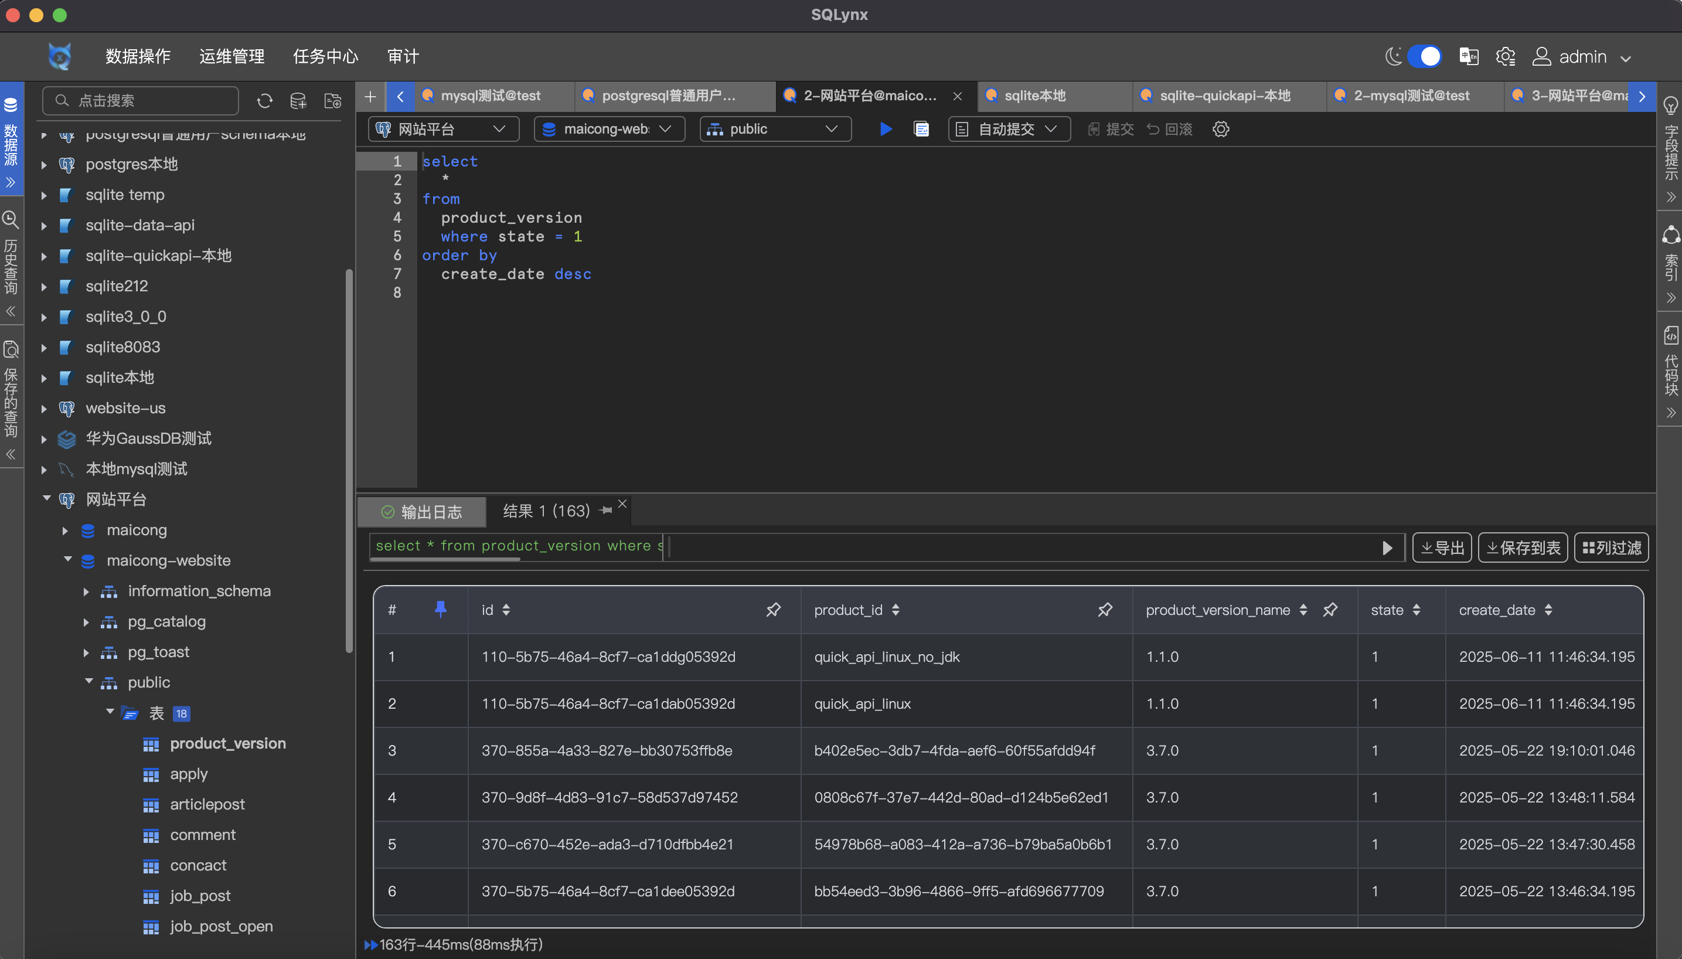Expand the information_schema tree node
This screenshot has height=959, width=1682.
pyautogui.click(x=86, y=591)
